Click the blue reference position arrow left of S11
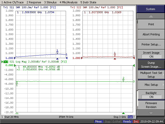The width and height of the screenshot is (165, 124). [15, 58]
